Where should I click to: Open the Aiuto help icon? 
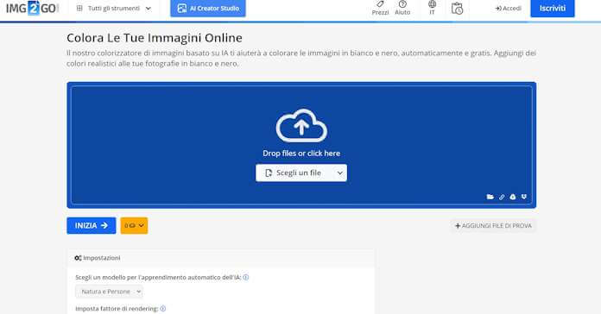(x=402, y=8)
